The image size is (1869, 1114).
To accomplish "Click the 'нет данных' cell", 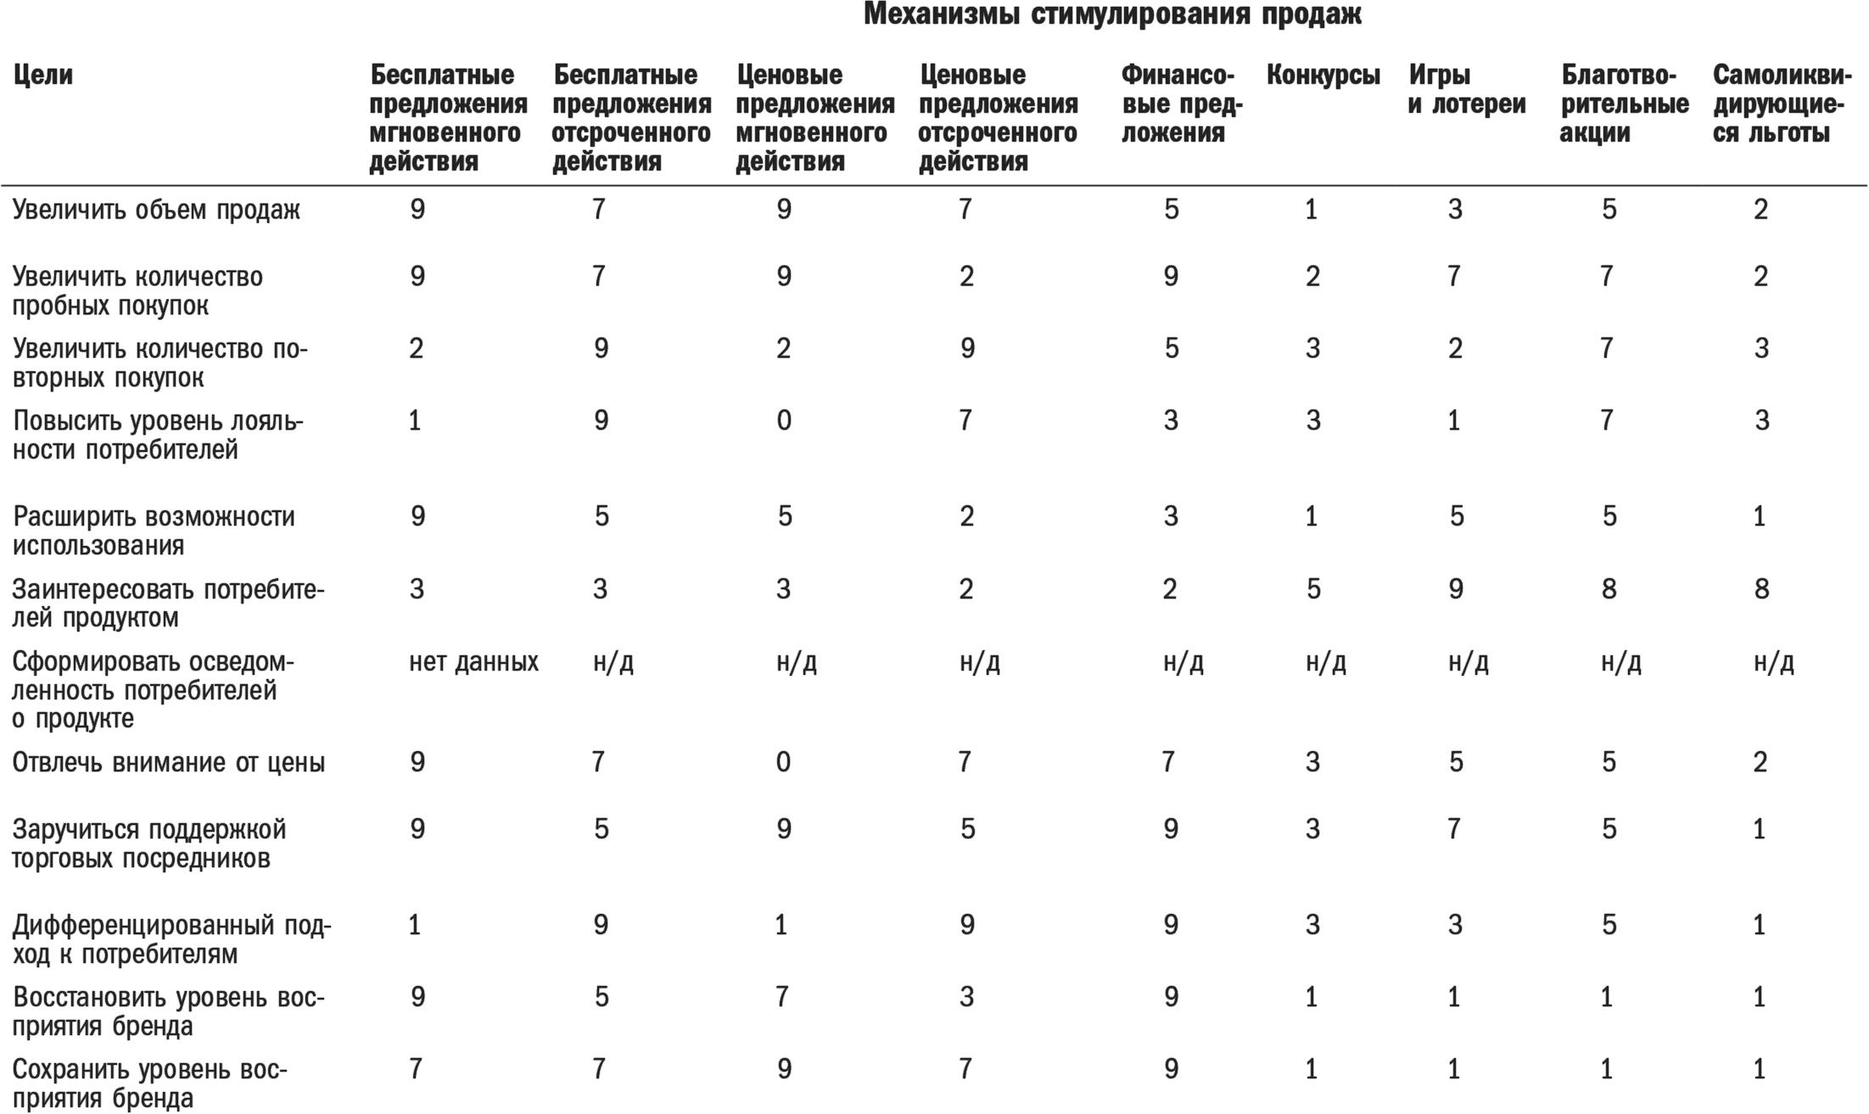I will pyautogui.click(x=473, y=662).
